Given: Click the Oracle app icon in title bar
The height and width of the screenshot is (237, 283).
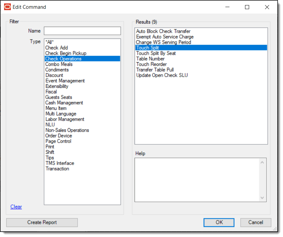Looking at the screenshot, I should coord(7,7).
